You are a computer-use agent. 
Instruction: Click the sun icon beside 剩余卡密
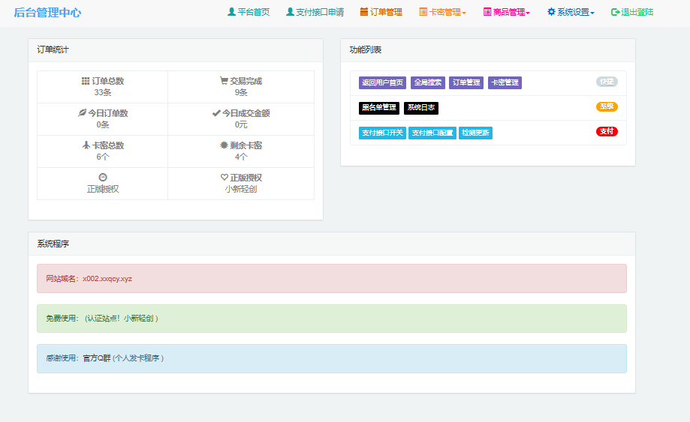(x=224, y=145)
